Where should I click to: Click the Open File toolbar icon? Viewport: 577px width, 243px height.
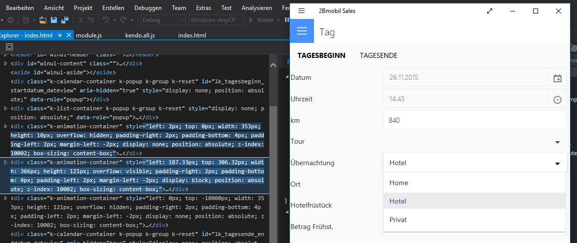click(x=43, y=20)
